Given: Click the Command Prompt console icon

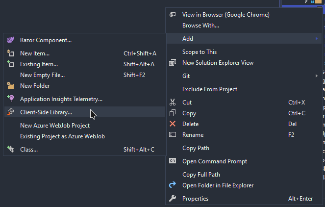Looking at the screenshot, I should pyautogui.click(x=173, y=161).
